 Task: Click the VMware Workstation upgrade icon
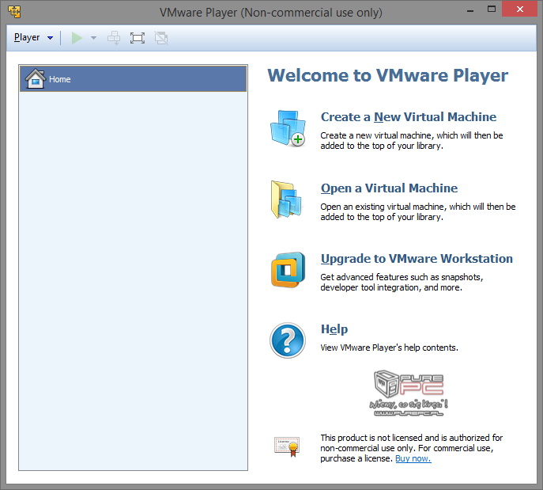pyautogui.click(x=288, y=270)
